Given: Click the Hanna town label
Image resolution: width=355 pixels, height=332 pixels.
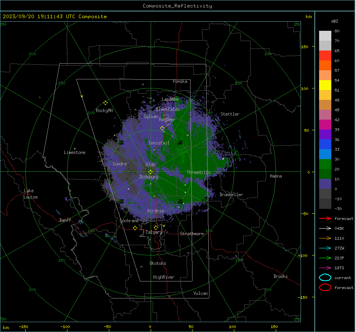Looking at the screenshot, I should point(276,176).
